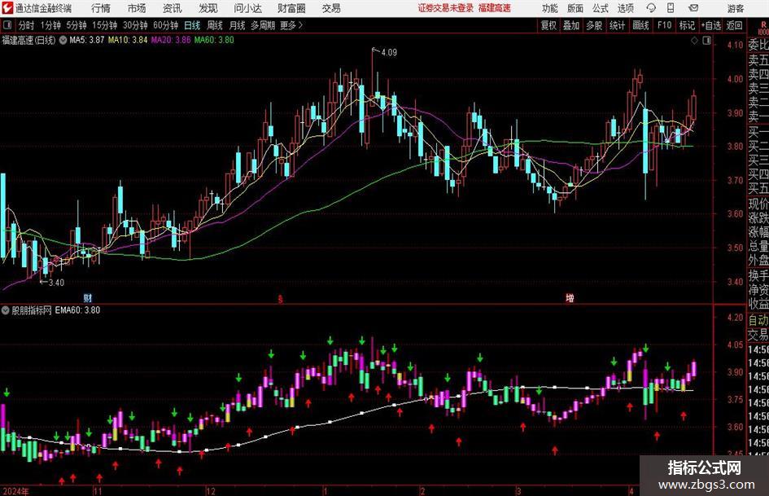Open the 公式 menu
The image size is (769, 496).
pyautogui.click(x=601, y=8)
